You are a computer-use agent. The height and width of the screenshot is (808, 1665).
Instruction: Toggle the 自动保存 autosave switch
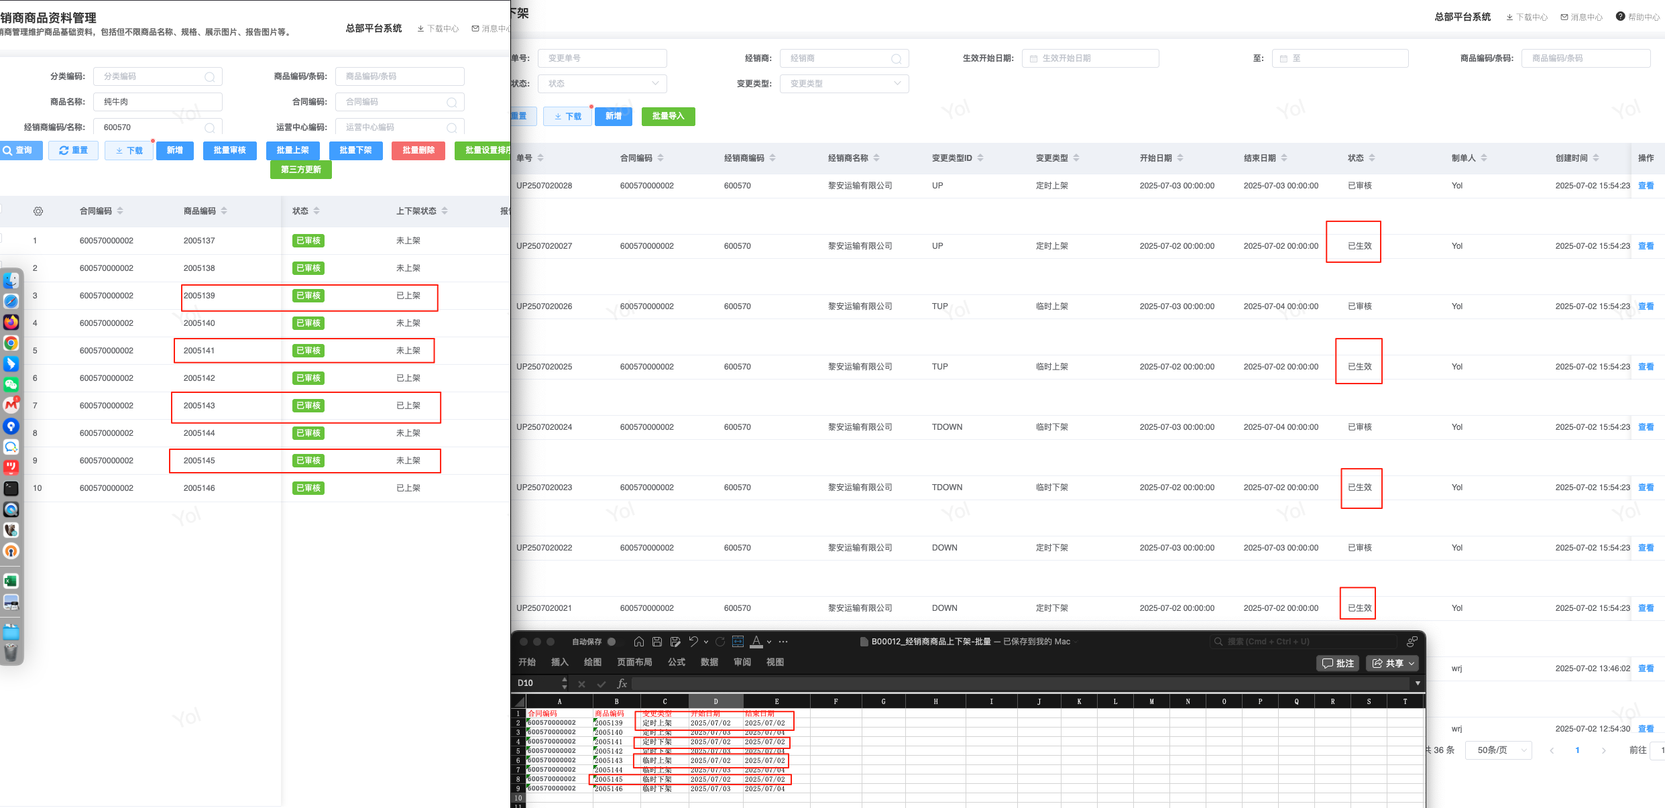614,642
